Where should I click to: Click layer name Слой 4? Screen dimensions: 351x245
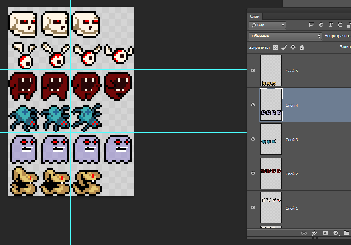[x=292, y=106]
